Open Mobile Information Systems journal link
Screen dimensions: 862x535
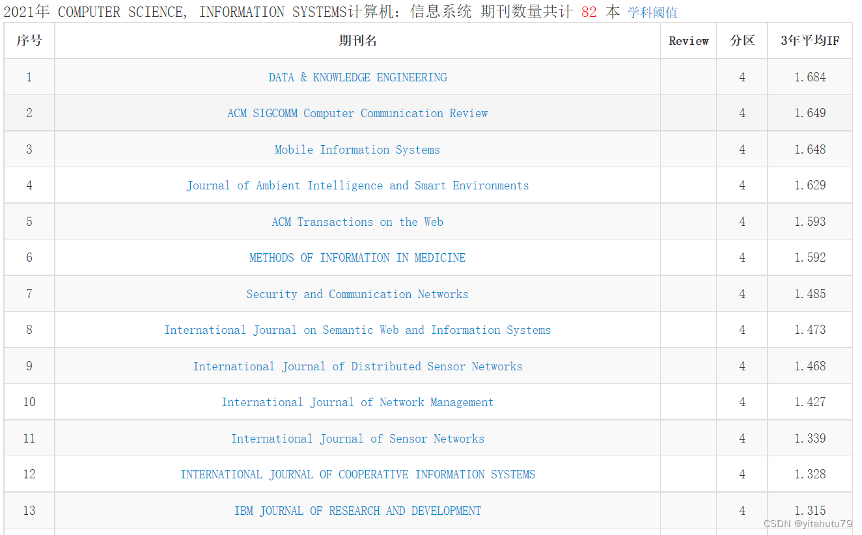(357, 150)
